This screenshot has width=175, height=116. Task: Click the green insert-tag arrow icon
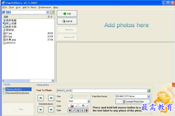click(149, 91)
